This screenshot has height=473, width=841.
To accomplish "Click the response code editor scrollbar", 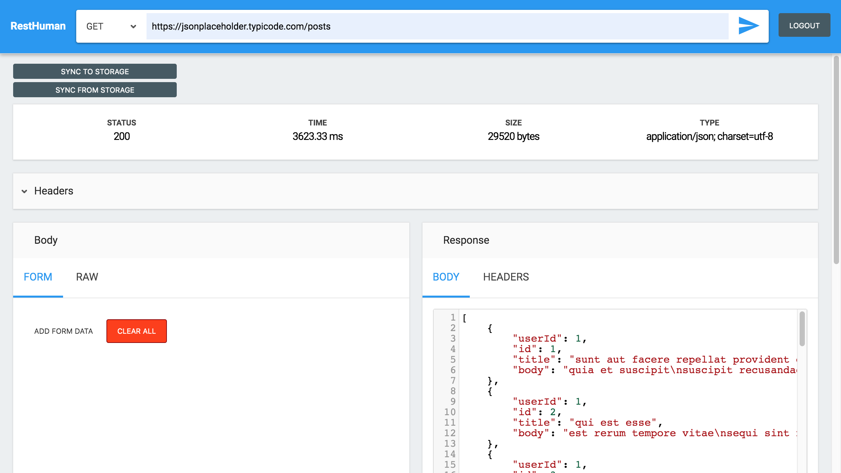I will [x=802, y=329].
